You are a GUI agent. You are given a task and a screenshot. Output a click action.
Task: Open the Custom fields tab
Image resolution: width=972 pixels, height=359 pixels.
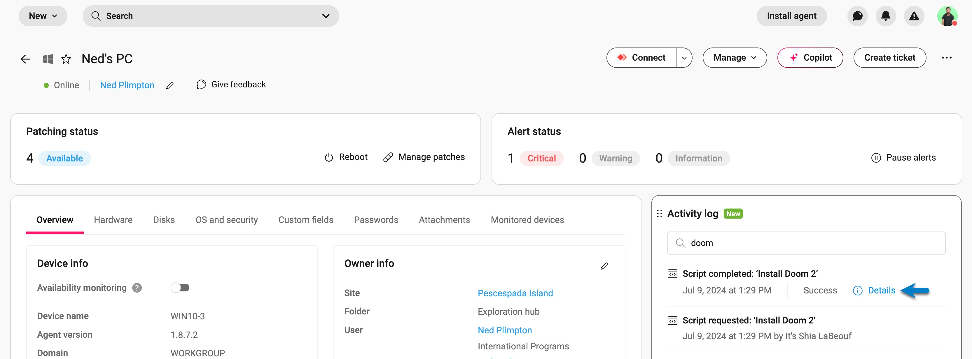[x=306, y=220]
